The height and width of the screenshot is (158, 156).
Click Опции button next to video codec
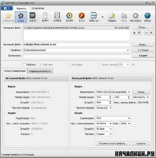tap(141, 92)
